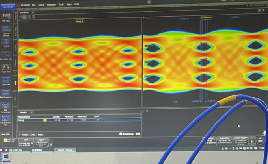Open PAM Setup in the sidebar
Viewport: 268px width, 164px height.
point(6,17)
